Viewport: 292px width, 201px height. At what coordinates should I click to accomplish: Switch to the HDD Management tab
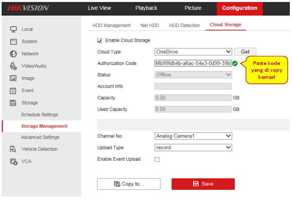click(x=111, y=26)
